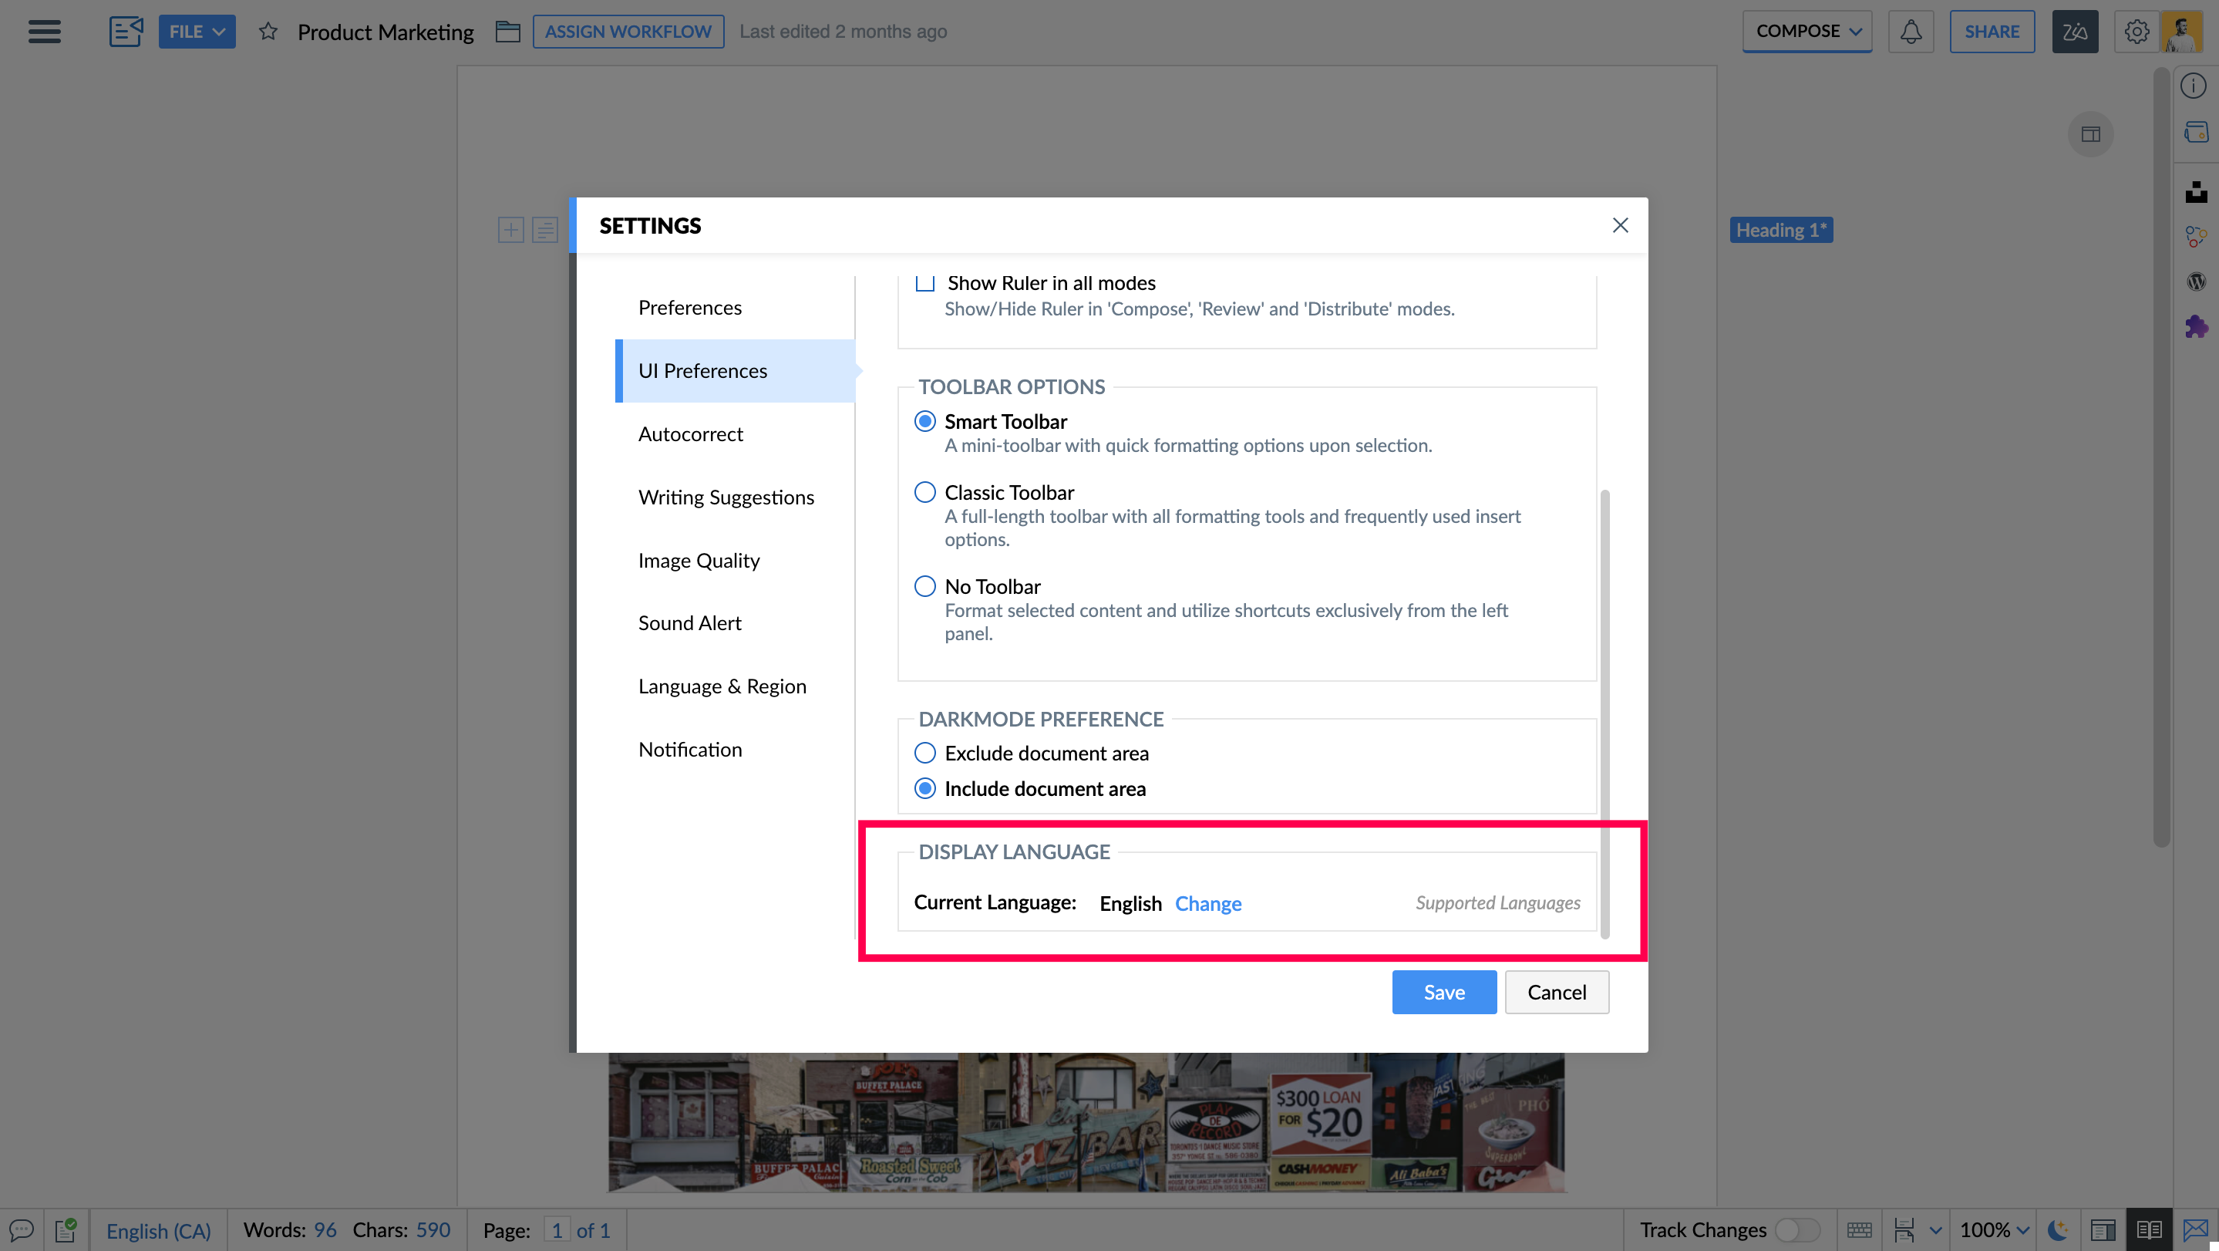This screenshot has width=2219, height=1251.
Task: Open the scroll-shaped add-on icon in right sidebar
Action: click(x=2195, y=133)
